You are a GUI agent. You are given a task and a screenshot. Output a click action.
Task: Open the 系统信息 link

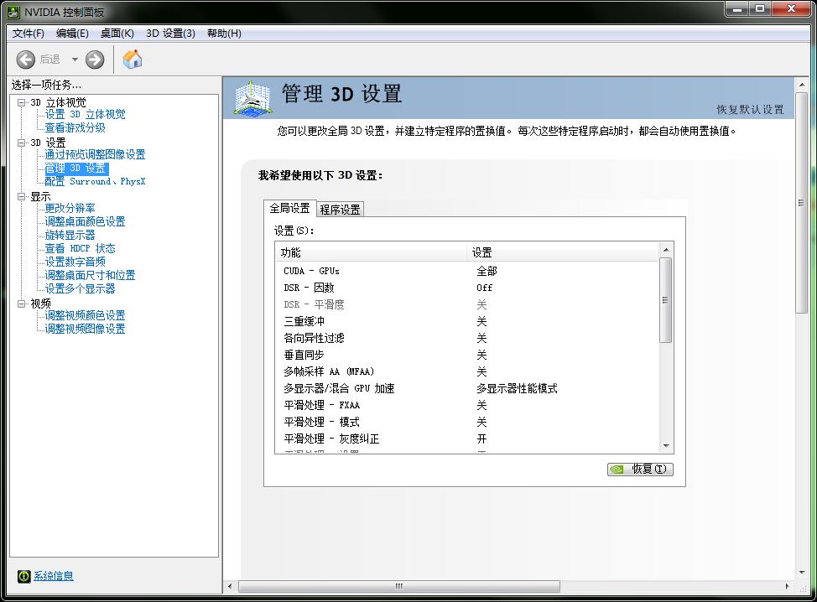pos(54,576)
